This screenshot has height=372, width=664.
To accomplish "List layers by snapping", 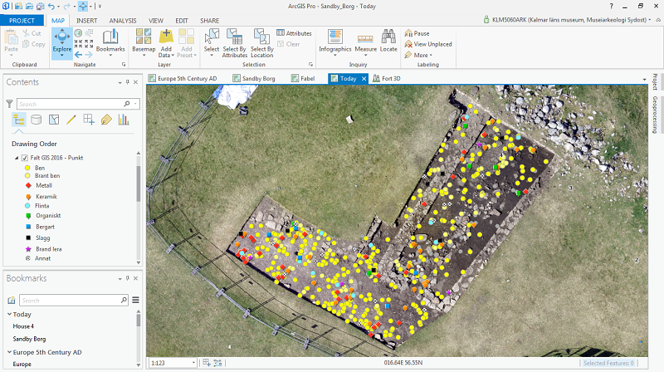I will click(89, 120).
